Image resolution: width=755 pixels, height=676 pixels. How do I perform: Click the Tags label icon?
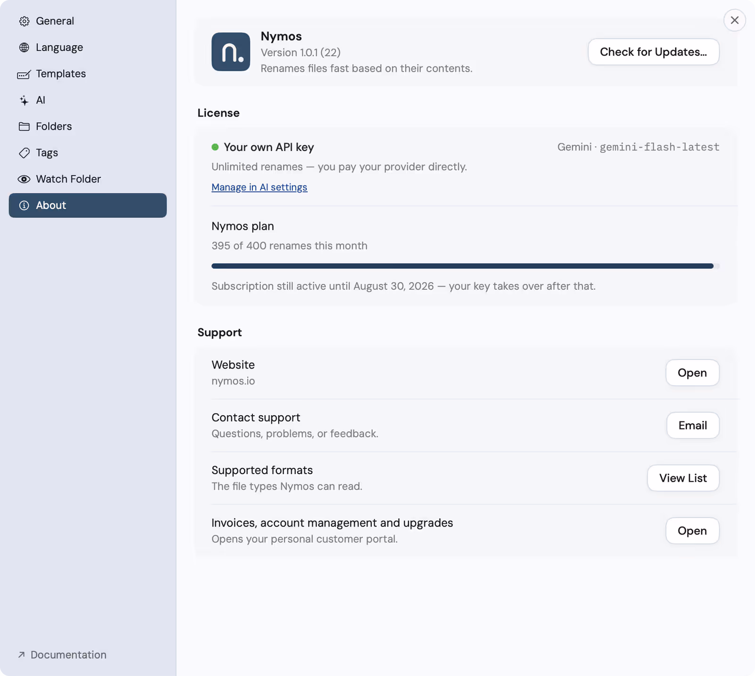(24, 153)
